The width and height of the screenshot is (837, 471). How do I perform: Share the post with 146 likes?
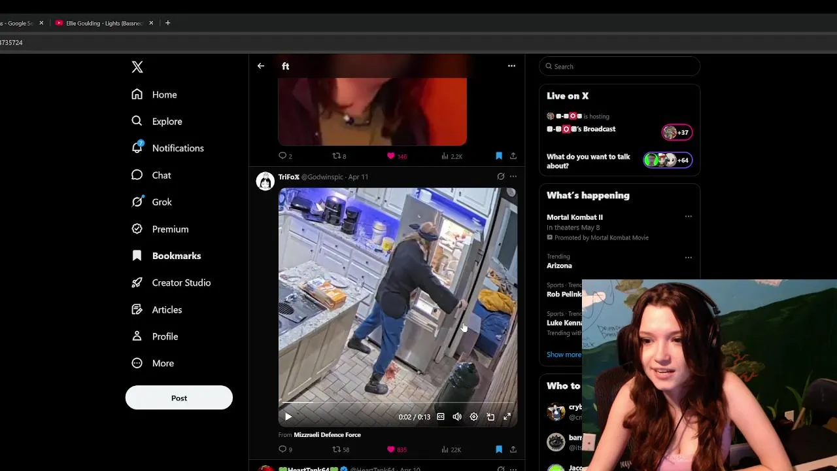coord(513,156)
